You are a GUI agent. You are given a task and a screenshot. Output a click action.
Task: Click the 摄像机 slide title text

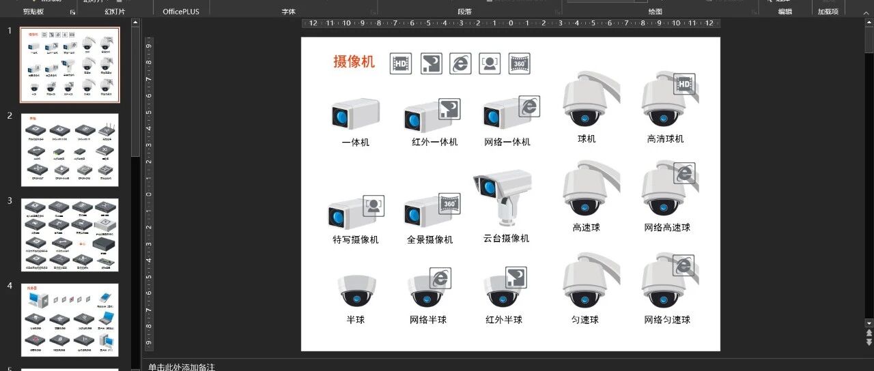coord(354,61)
